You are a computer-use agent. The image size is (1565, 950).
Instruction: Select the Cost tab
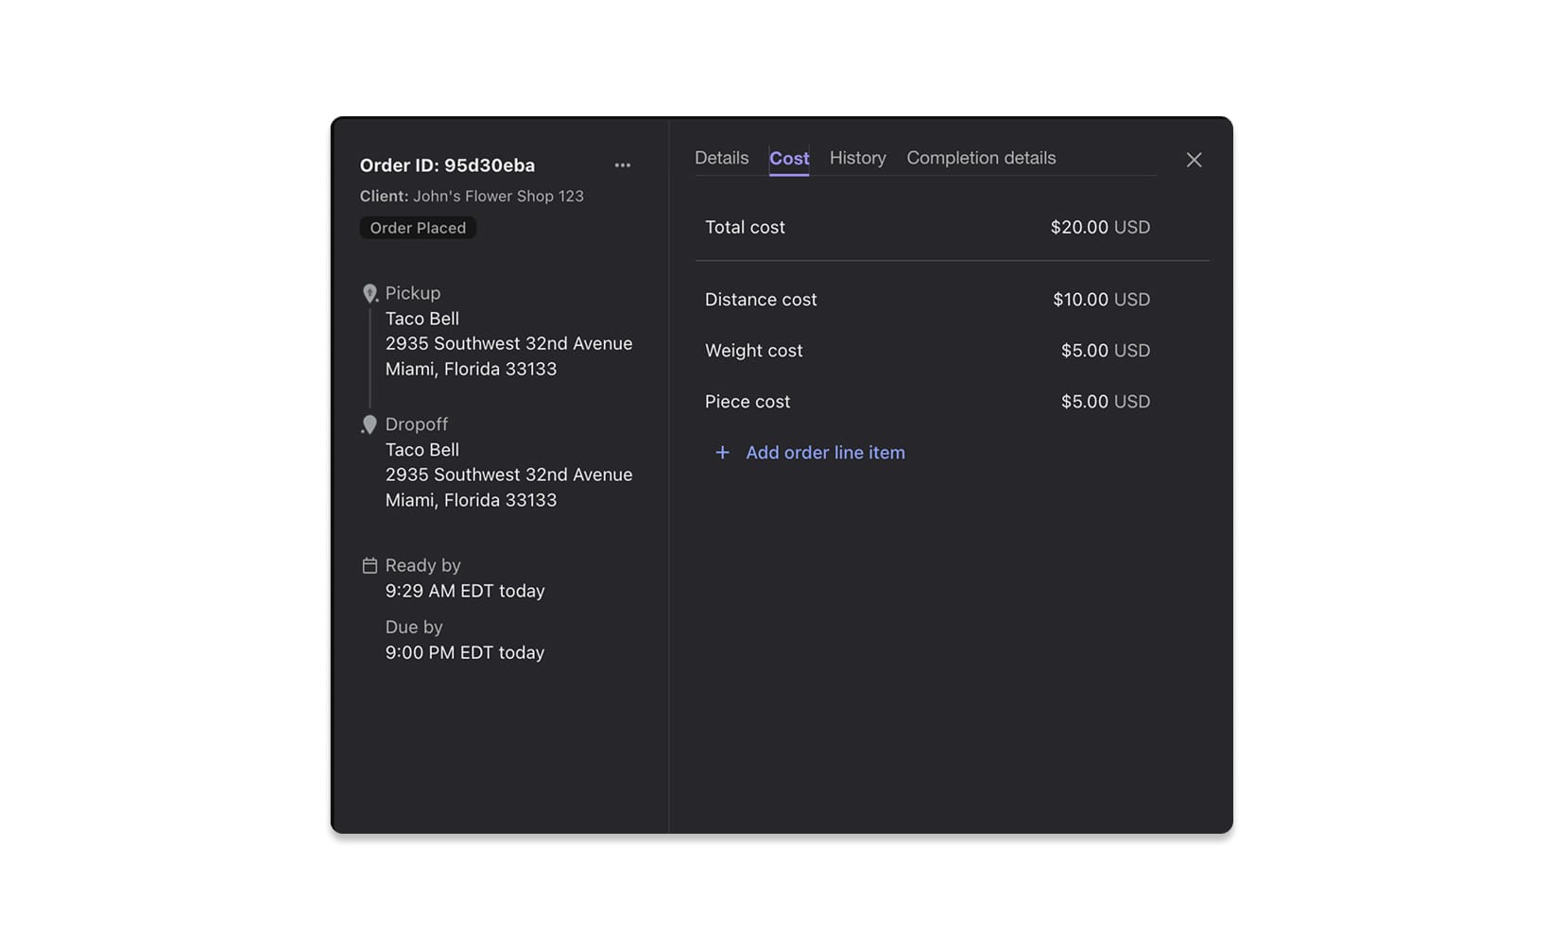click(x=788, y=159)
